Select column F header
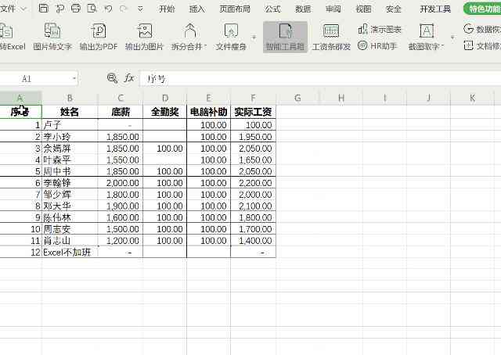The image size is (501, 355). click(253, 98)
